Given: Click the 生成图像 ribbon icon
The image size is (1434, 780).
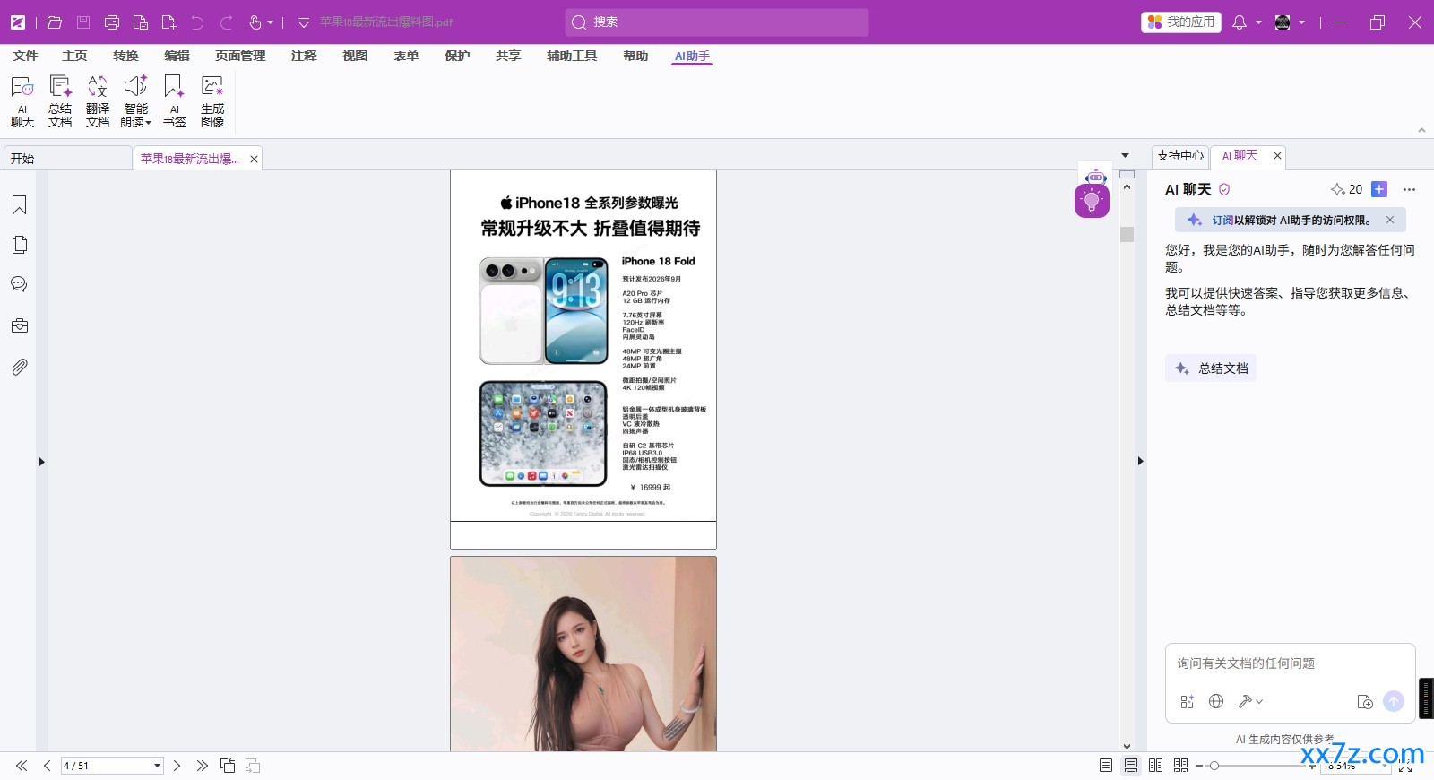Looking at the screenshot, I should tap(212, 101).
